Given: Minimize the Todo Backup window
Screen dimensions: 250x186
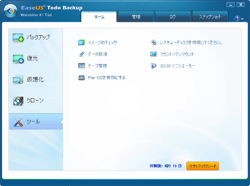Looking at the screenshot, I should (x=230, y=5).
